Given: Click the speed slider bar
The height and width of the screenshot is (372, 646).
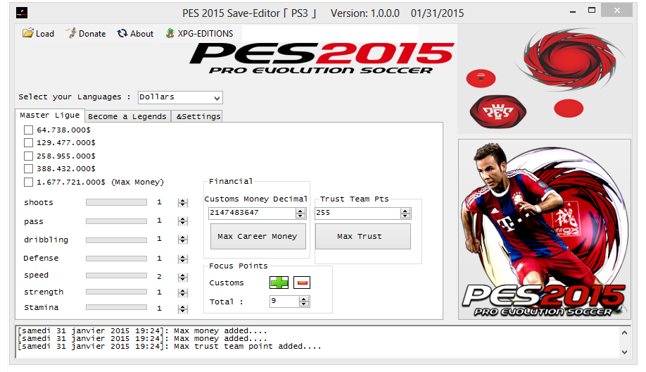Looking at the screenshot, I should coord(116,275).
